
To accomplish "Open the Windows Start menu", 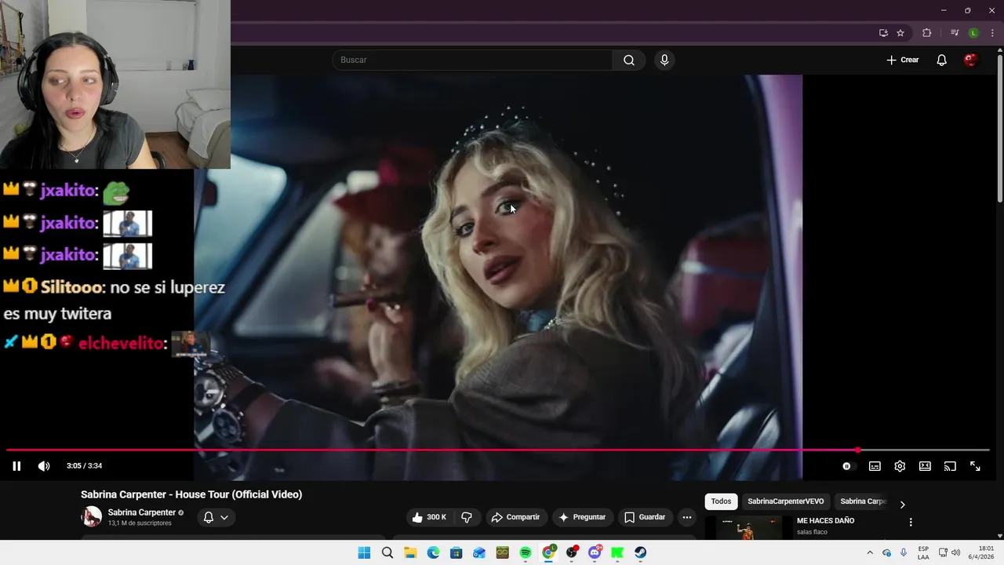I will (x=364, y=552).
